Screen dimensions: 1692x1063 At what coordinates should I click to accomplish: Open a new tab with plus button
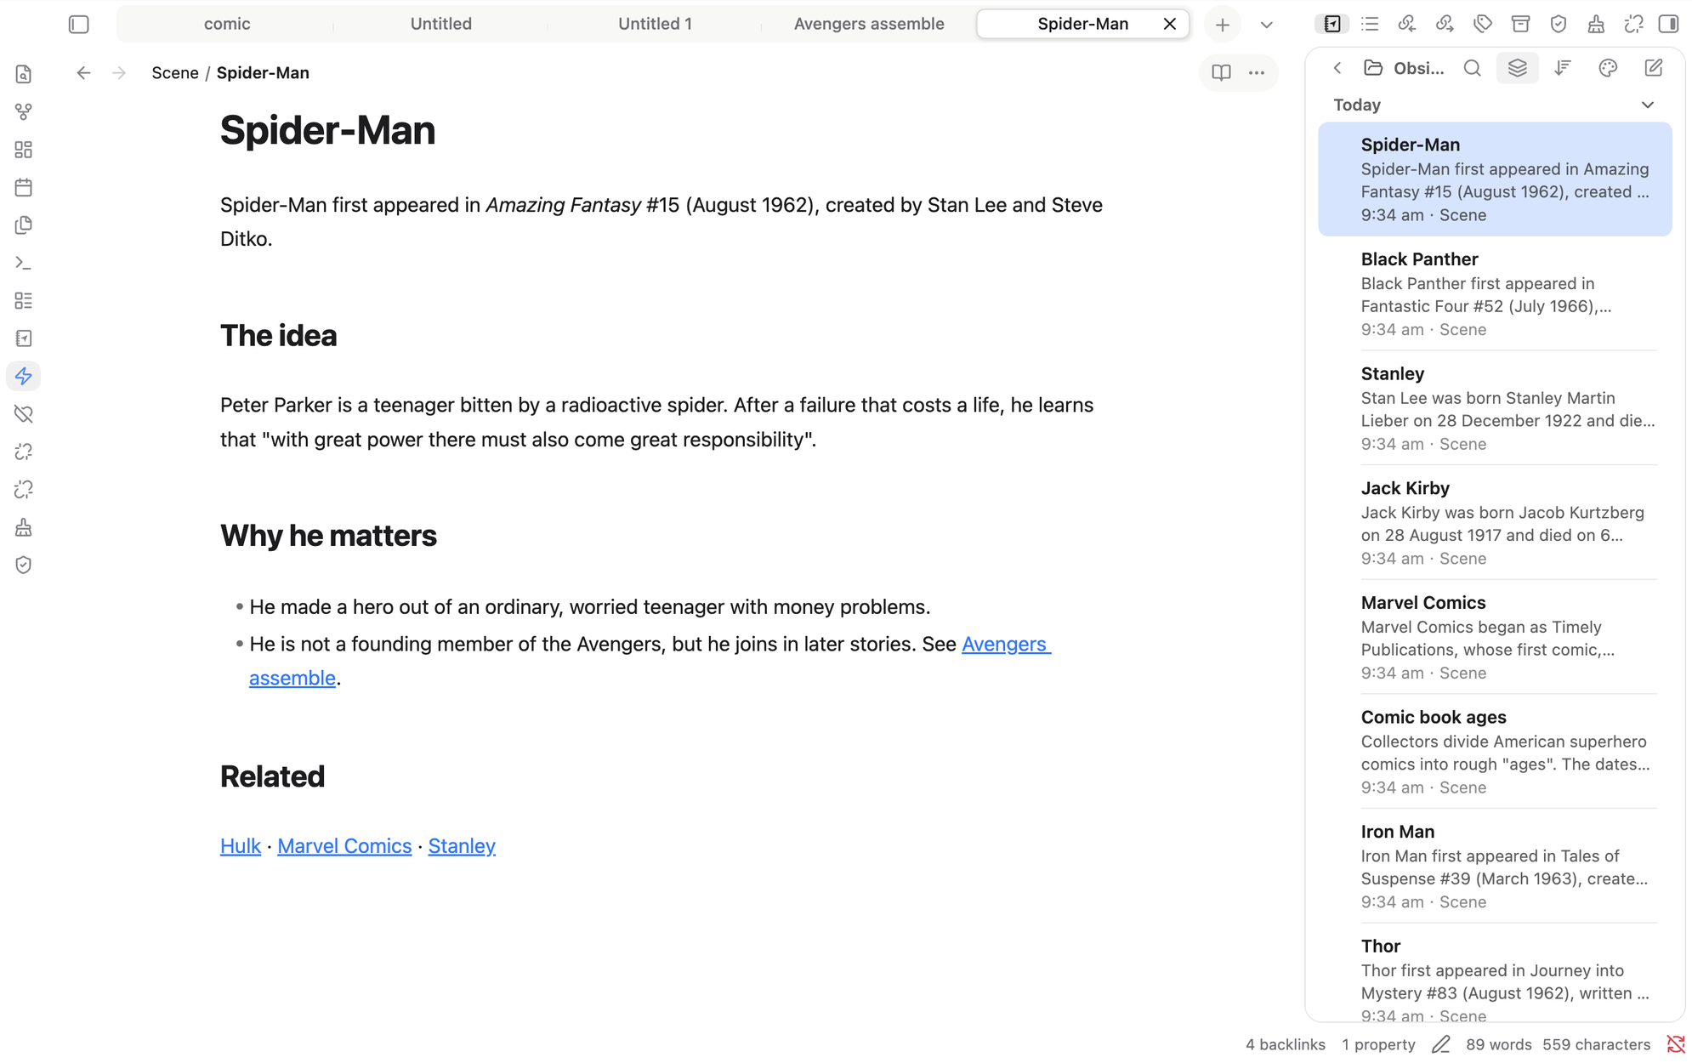(1222, 25)
